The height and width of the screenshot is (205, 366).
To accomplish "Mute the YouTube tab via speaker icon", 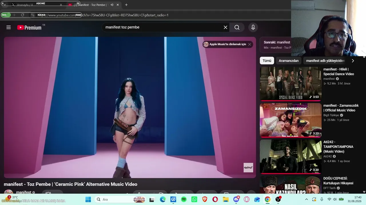I will point(112,5).
